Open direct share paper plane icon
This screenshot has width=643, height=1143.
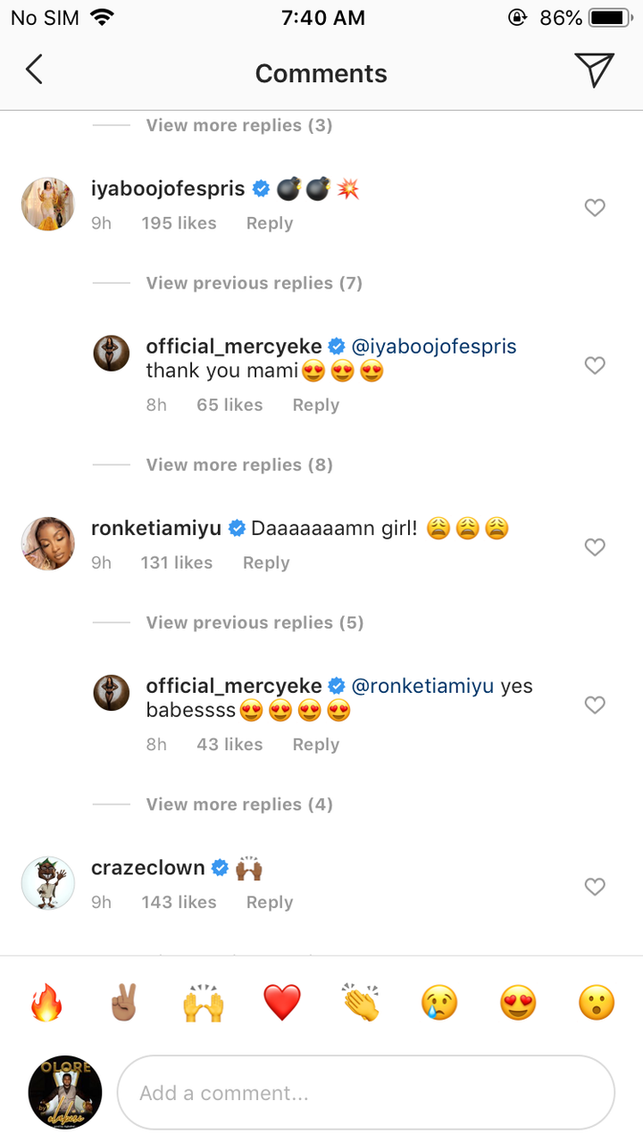(594, 70)
